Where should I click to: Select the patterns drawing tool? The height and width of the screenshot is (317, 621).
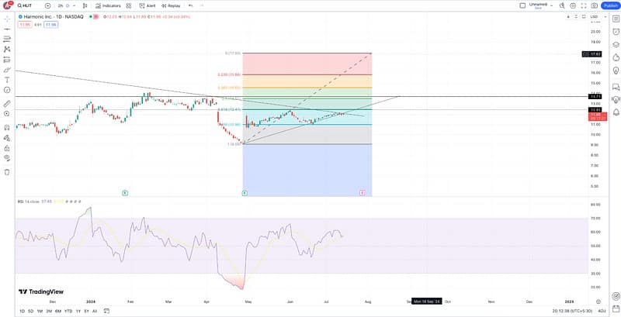(7, 50)
